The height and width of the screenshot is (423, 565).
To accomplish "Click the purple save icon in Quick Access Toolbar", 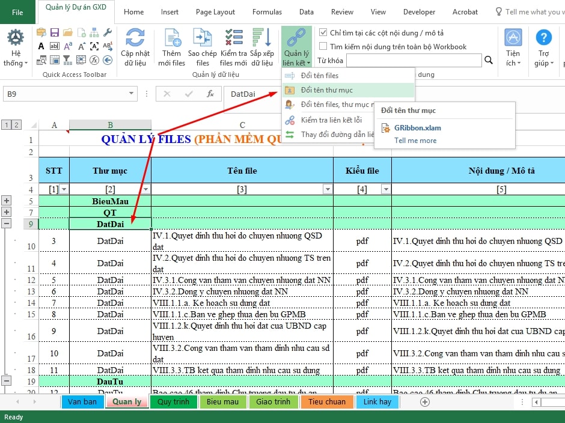I will pos(55,32).
